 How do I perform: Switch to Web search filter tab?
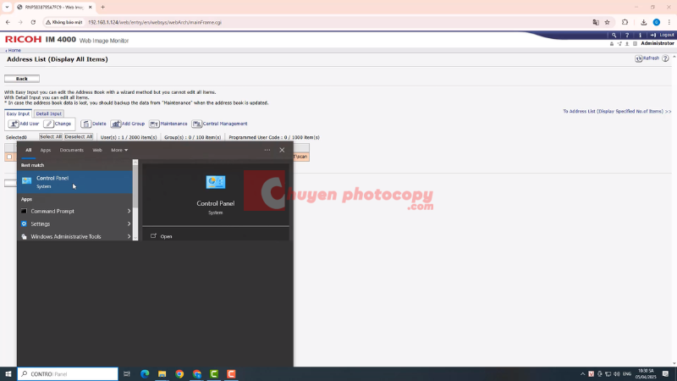pyautogui.click(x=97, y=150)
